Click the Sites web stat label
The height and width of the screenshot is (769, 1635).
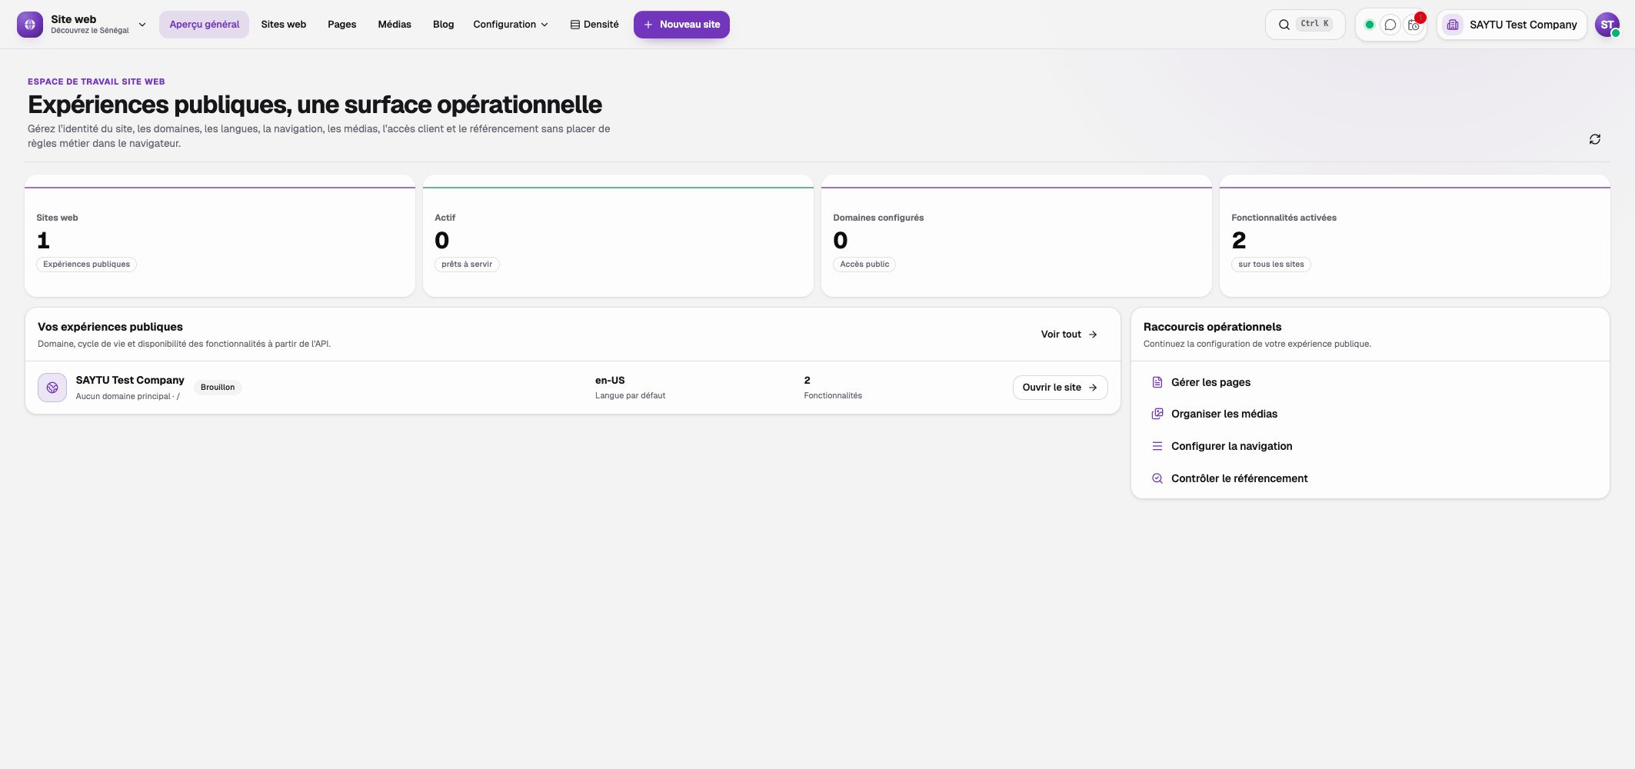[57, 218]
